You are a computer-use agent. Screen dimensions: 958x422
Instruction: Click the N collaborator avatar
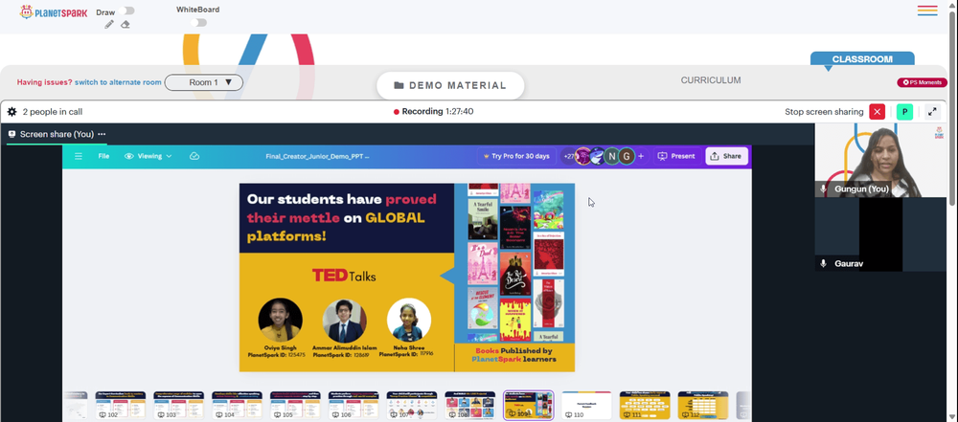(611, 156)
